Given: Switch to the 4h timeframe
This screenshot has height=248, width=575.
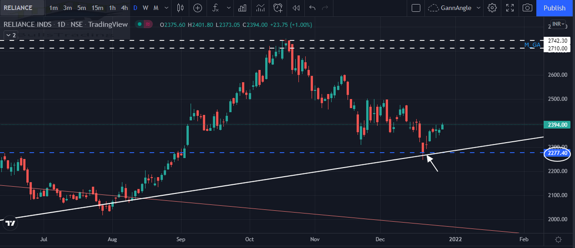Looking at the screenshot, I should [x=125, y=8].
